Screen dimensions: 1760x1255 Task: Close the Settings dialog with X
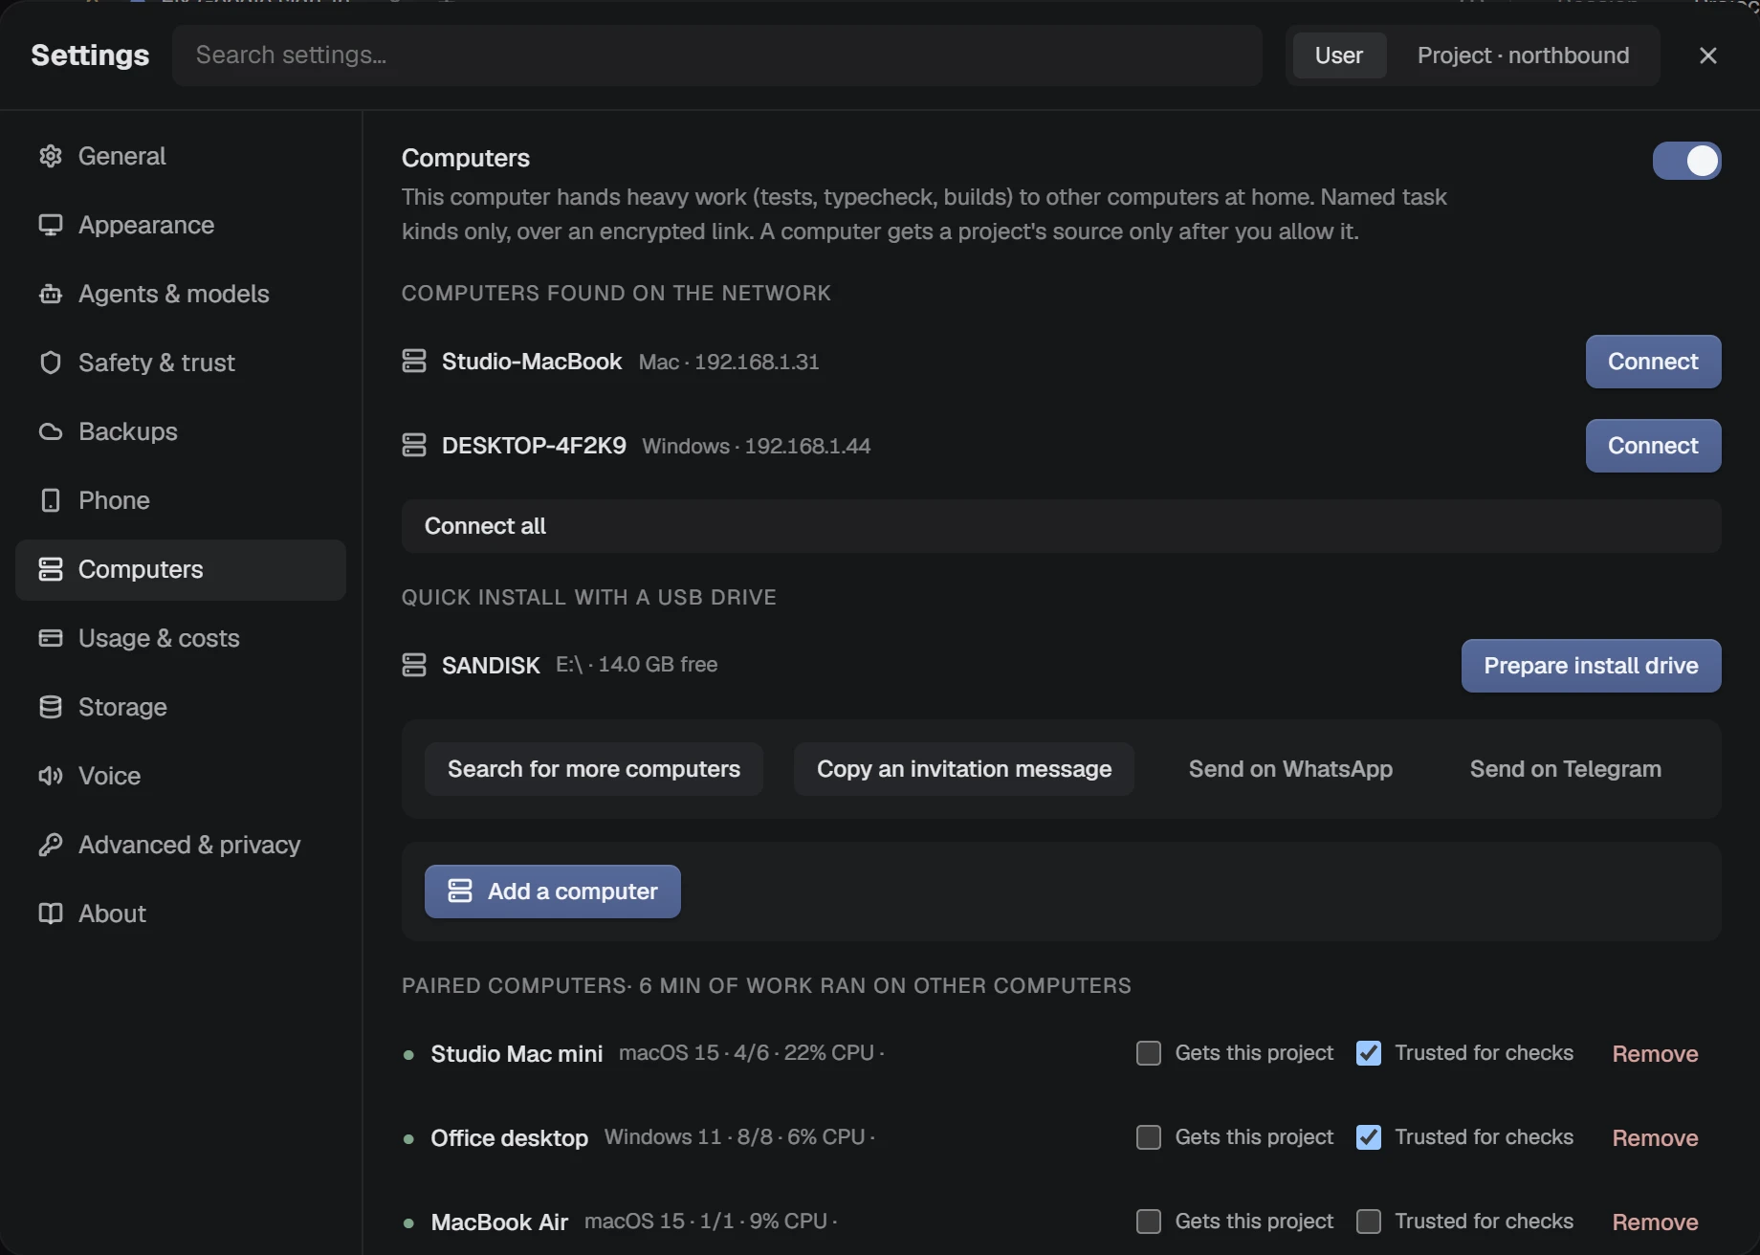1708,55
